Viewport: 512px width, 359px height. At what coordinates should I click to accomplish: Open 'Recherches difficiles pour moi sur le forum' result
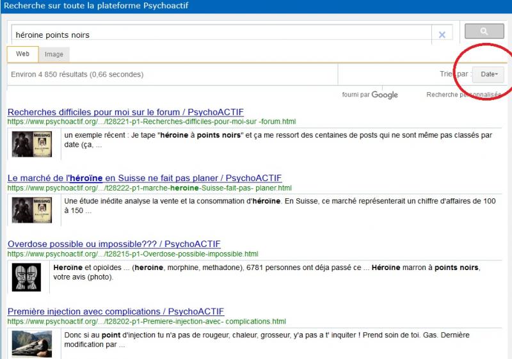tap(125, 112)
